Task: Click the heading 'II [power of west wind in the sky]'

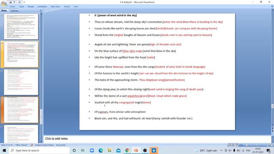Action: tap(116, 15)
